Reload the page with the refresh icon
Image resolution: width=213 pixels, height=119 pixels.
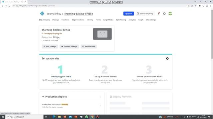(10, 6)
